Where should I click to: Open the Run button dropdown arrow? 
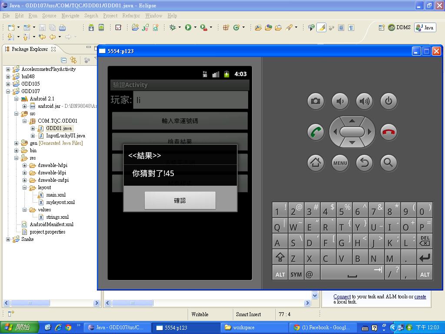(x=195, y=27)
